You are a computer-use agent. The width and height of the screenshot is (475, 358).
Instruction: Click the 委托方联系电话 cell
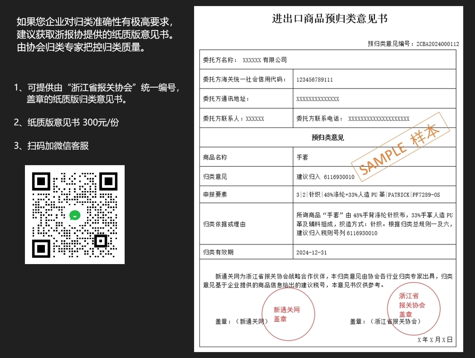[374, 118]
